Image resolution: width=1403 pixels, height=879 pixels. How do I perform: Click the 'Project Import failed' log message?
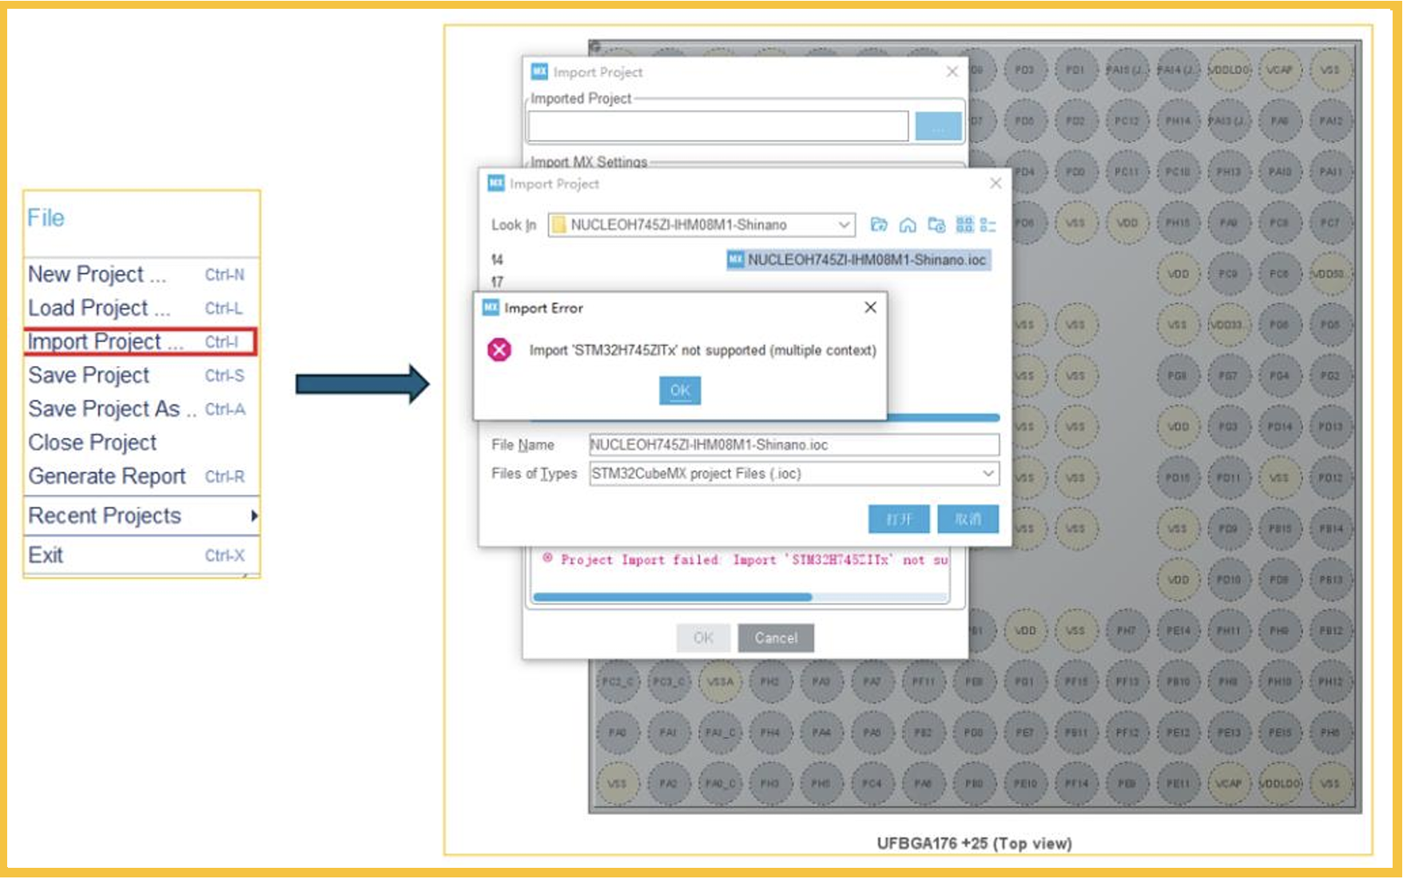[x=745, y=559]
